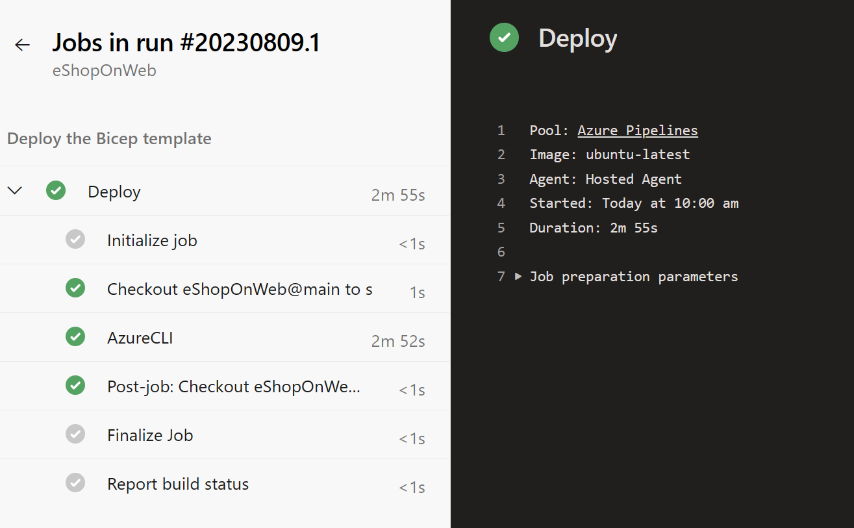Click the large green check in Deploy log header

[x=504, y=38]
